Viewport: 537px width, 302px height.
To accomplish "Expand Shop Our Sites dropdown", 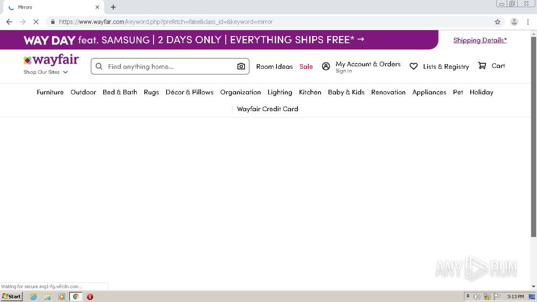I will 46,72.
